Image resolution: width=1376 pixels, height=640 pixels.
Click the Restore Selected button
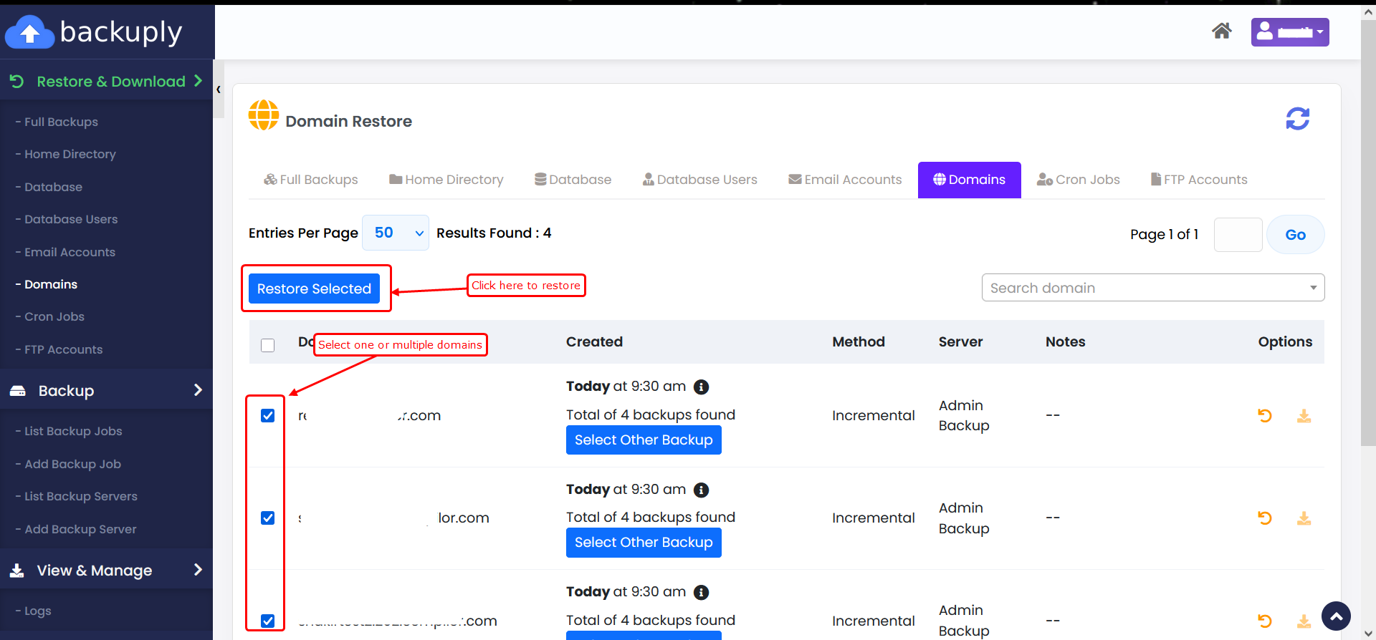(314, 289)
